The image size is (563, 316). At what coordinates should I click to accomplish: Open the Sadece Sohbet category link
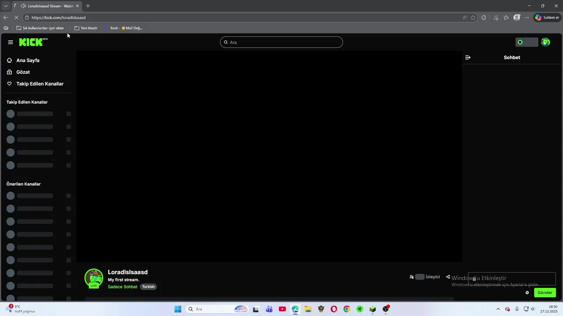point(123,287)
